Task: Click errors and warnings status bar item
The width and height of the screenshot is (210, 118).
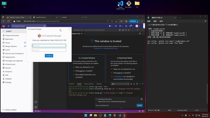Action: tap(38, 111)
